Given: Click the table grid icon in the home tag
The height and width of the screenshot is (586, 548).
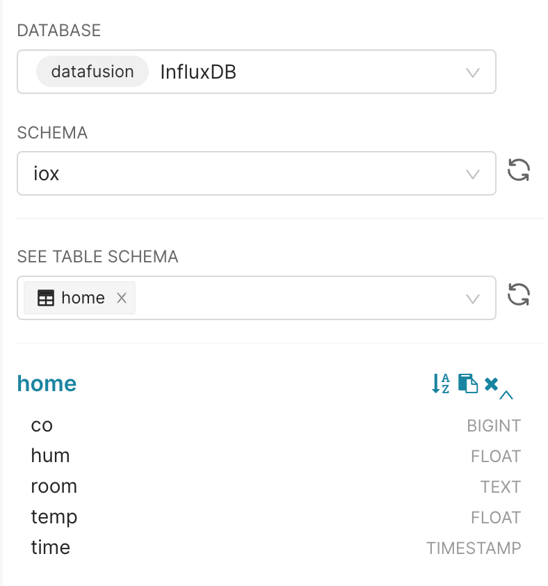Looking at the screenshot, I should 45,299.
